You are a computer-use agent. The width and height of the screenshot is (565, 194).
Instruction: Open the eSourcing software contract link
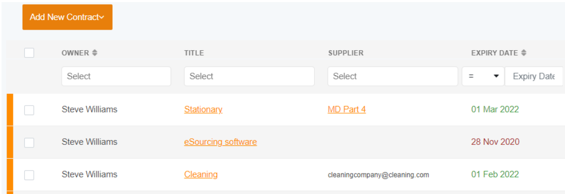221,142
